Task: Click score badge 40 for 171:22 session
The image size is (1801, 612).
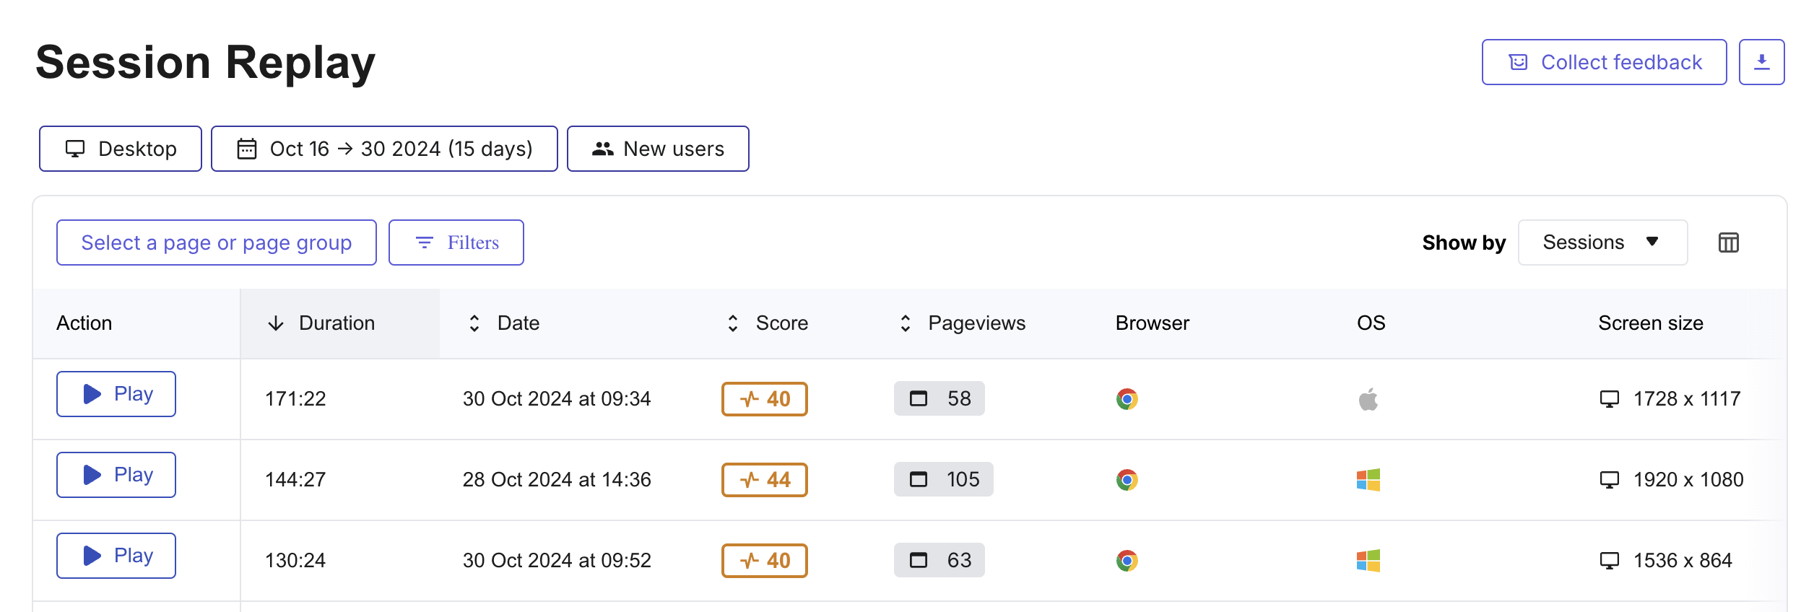Action: 764,399
